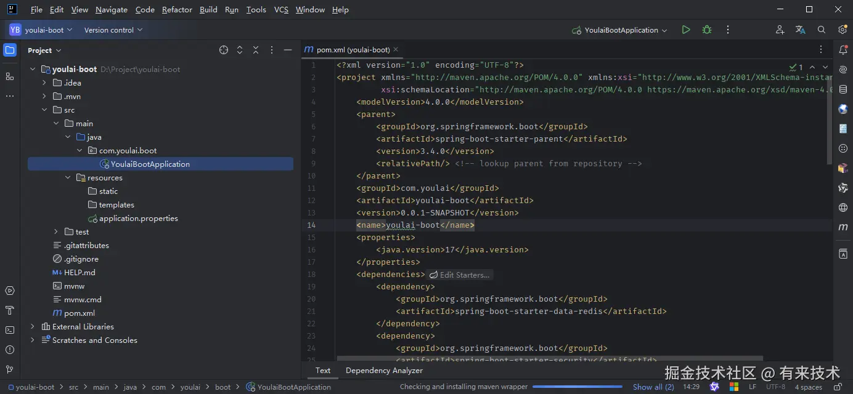Click the Edit Starters inline hint
This screenshot has width=853, height=394.
(459, 275)
